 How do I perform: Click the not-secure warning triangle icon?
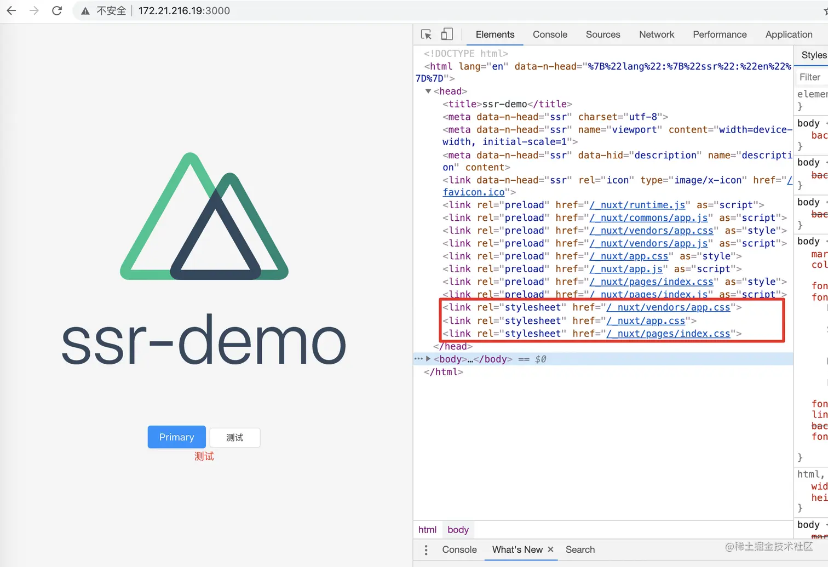click(85, 11)
